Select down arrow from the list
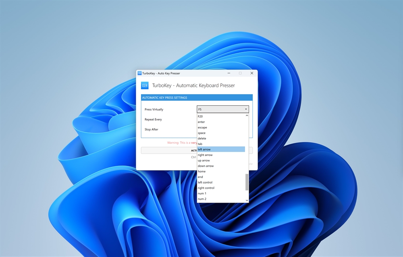 click(221, 166)
